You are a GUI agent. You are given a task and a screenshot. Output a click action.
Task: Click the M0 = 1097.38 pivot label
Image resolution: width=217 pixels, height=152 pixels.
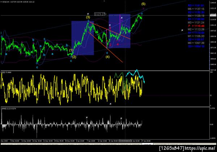(196, 43)
